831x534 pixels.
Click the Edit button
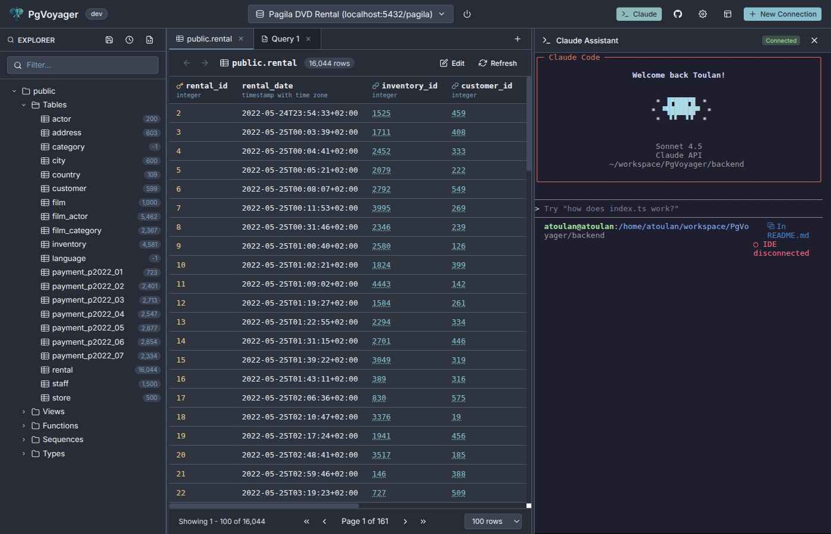(452, 63)
